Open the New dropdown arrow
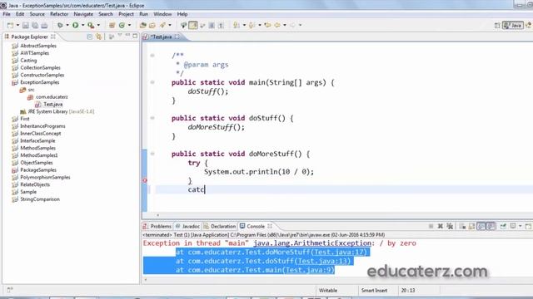This screenshot has height=299, width=533. [x=17, y=26]
